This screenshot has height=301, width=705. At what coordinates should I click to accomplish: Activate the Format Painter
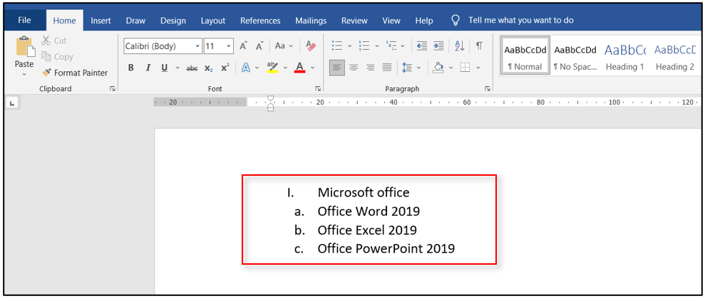(75, 73)
